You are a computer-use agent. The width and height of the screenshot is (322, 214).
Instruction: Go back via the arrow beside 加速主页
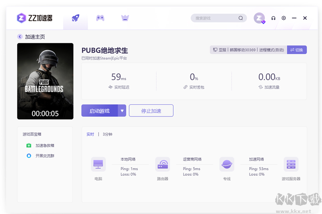20,37
